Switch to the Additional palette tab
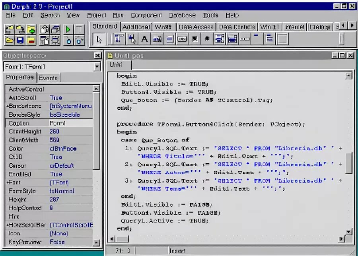This screenshot has width=358, height=256. coord(136,27)
